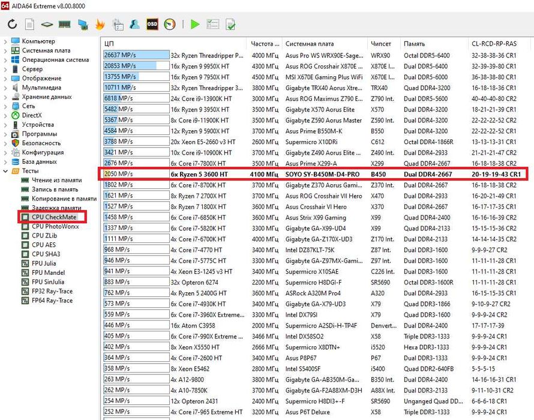This screenshot has height=420, width=534.
Task: Open the Сервер tree node
Action: [x=32, y=69]
